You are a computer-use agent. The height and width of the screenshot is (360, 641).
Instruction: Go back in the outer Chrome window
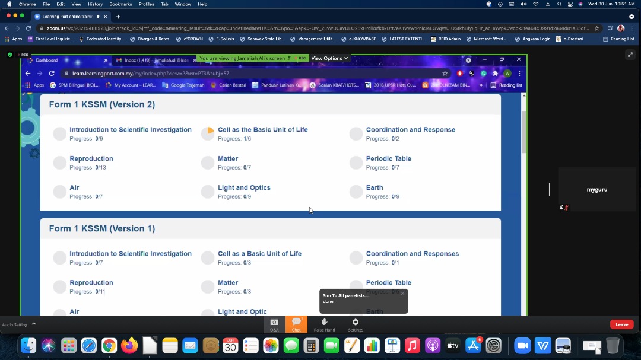tap(7, 28)
